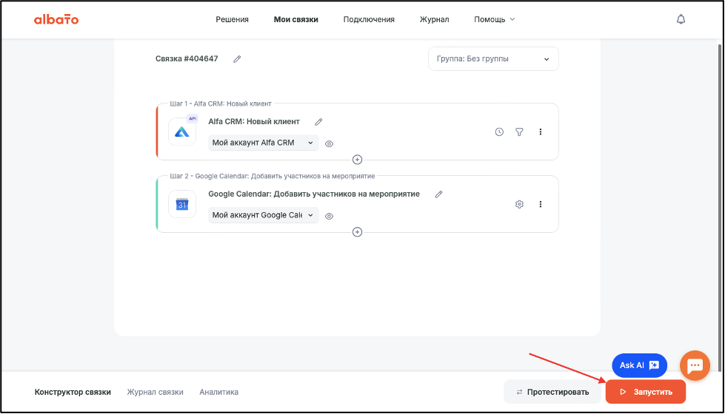Click the Google Calendar app icon
725x414 pixels.
click(x=182, y=205)
